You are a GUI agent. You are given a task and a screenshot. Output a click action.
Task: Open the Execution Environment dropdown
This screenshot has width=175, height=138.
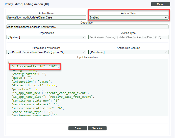(46, 52)
